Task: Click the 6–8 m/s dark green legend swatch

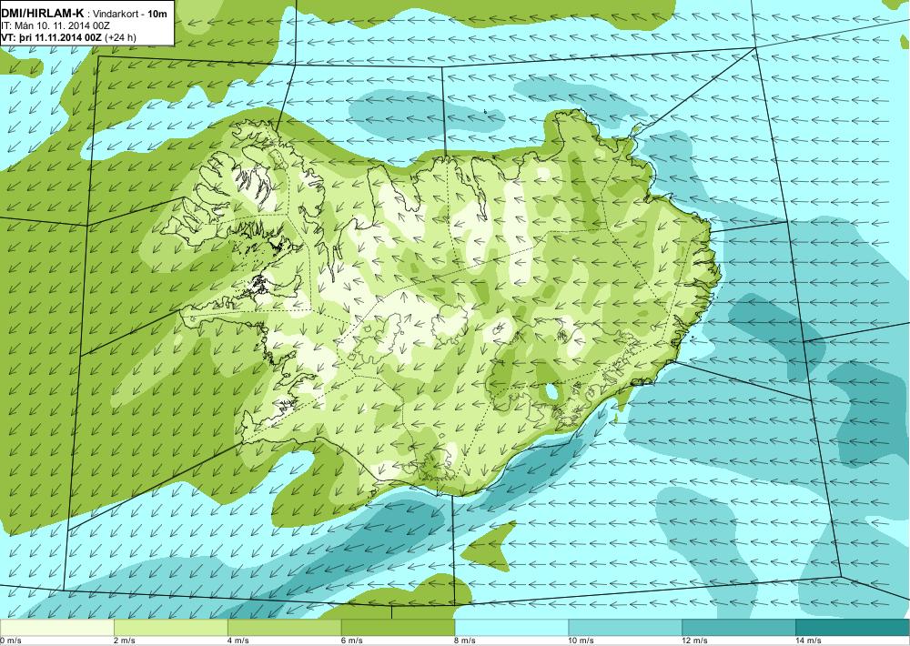Action: (399, 628)
